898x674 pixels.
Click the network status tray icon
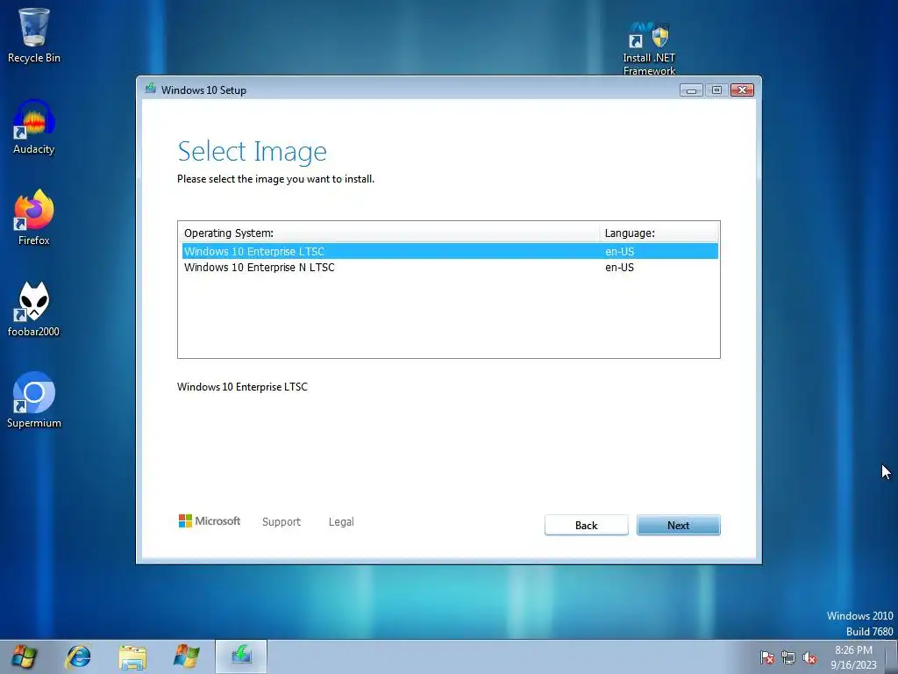(788, 657)
